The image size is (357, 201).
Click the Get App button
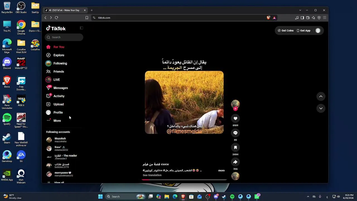click(x=303, y=31)
